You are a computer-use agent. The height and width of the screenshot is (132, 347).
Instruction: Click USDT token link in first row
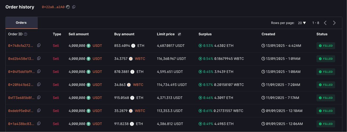tap(97, 46)
